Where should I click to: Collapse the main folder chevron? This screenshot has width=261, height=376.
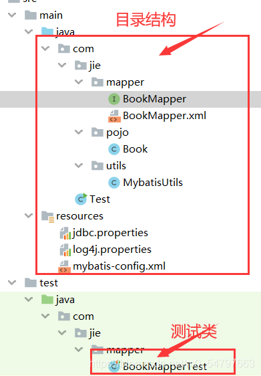click(12, 15)
